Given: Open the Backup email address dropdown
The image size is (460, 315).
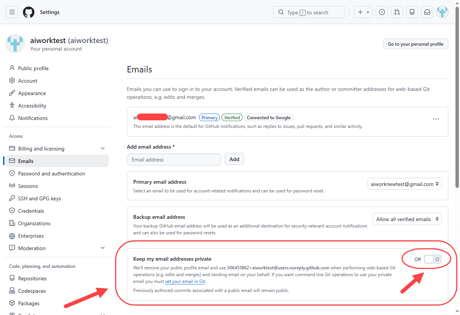Looking at the screenshot, I should click(x=407, y=219).
